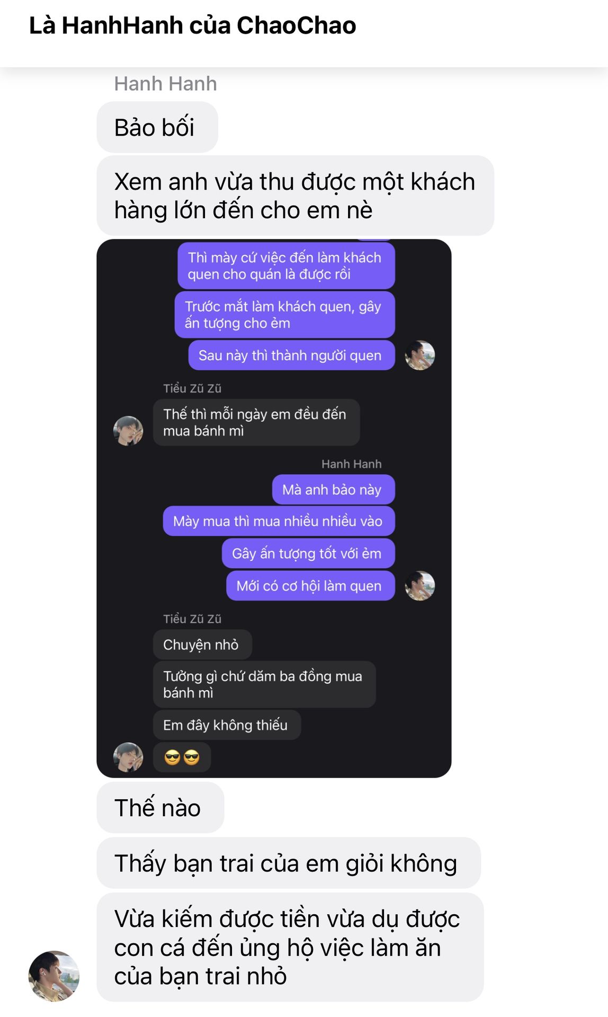
Task: Tap the sender name 'Hanh Hanh' label
Action: pyautogui.click(x=166, y=84)
